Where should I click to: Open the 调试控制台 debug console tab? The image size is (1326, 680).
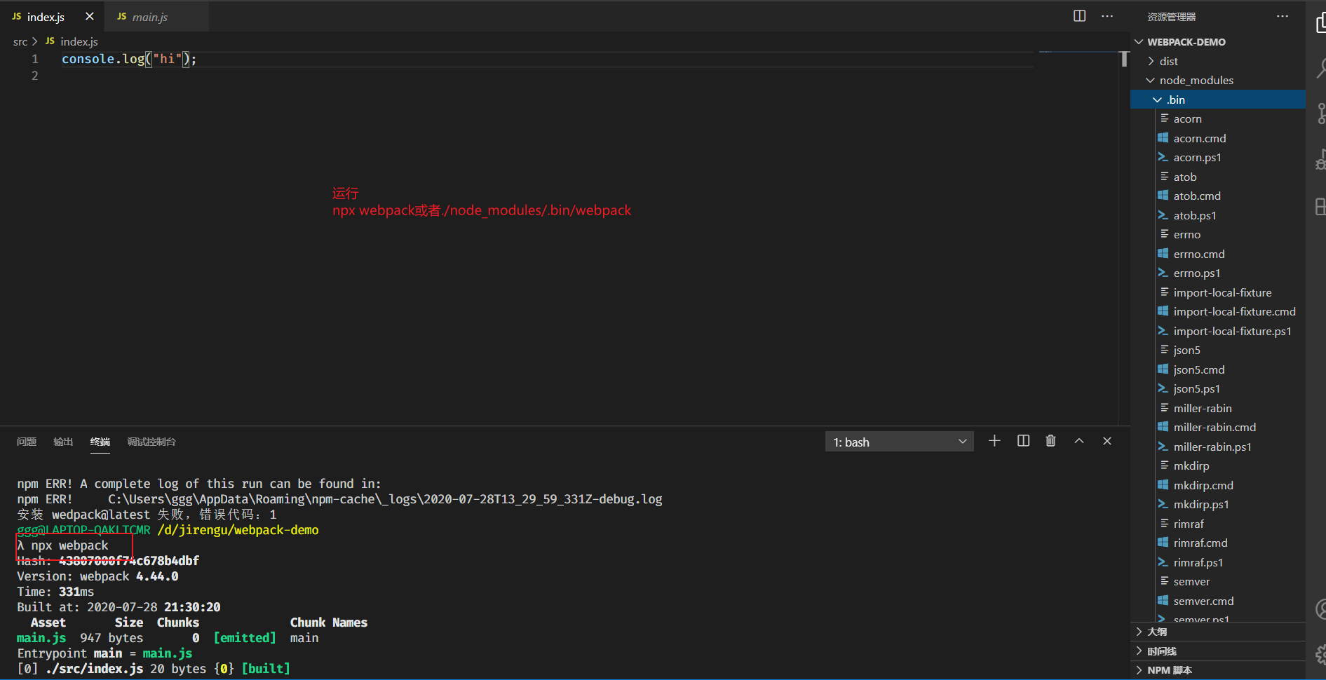(x=151, y=442)
